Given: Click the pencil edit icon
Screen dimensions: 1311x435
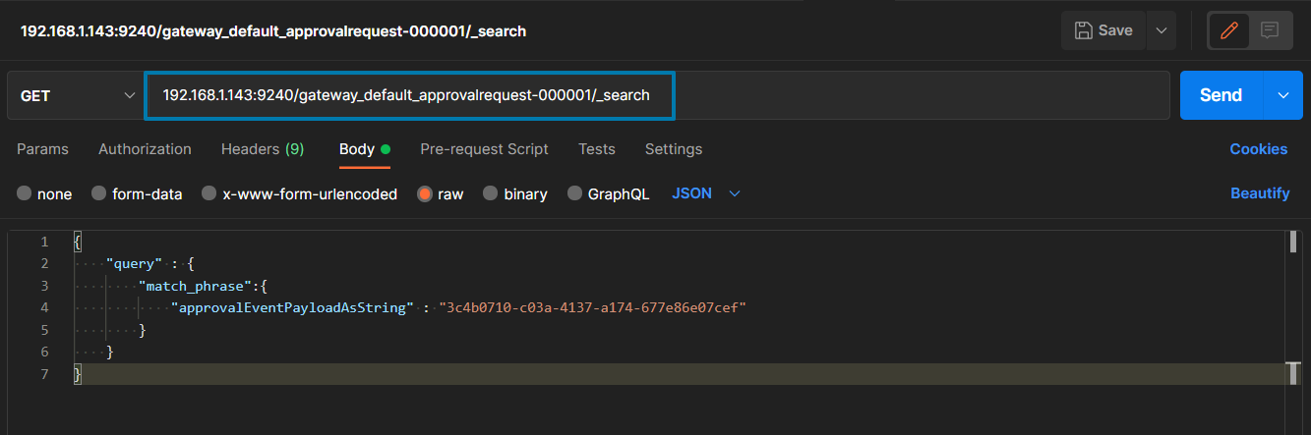Looking at the screenshot, I should click(1228, 30).
